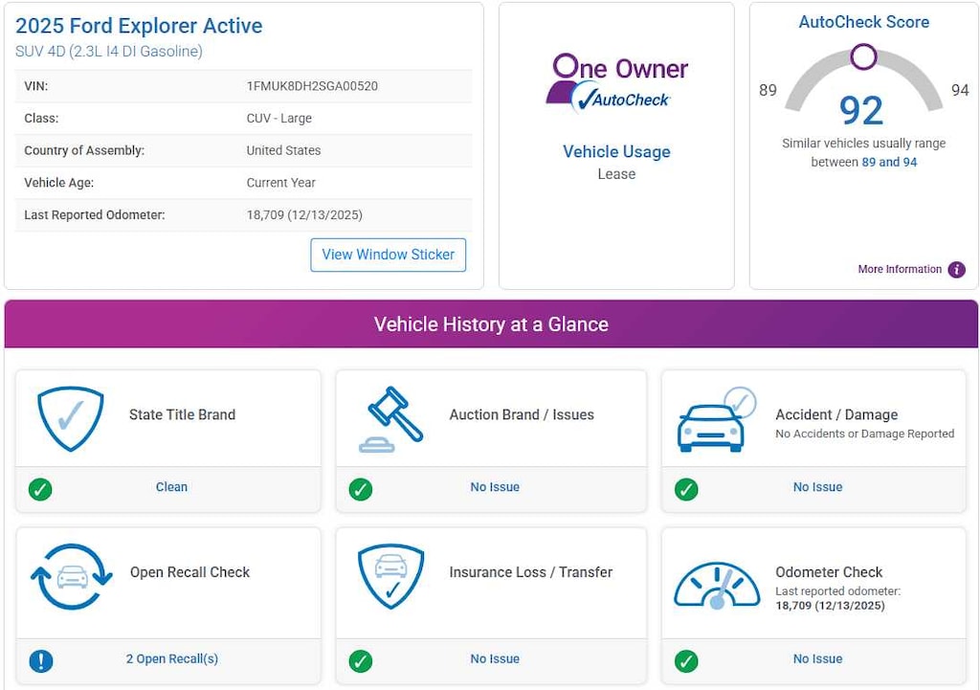Click the green checkmark beside Clean

click(x=40, y=489)
